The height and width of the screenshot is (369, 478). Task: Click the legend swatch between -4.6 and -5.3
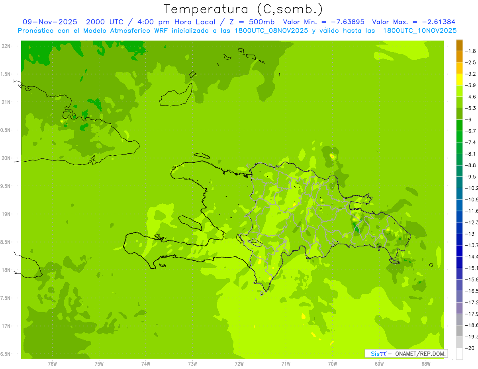[459, 103]
